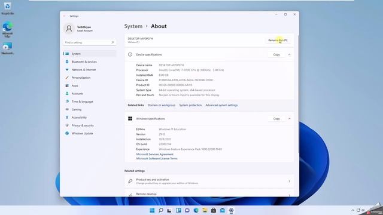Open the Start menu on taskbar
The width and height of the screenshot is (383, 215).
point(152,210)
